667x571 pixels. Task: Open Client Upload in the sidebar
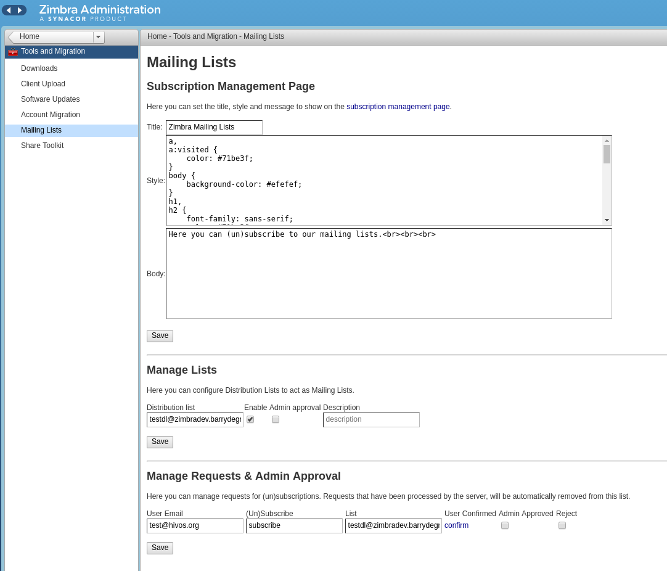(x=43, y=84)
